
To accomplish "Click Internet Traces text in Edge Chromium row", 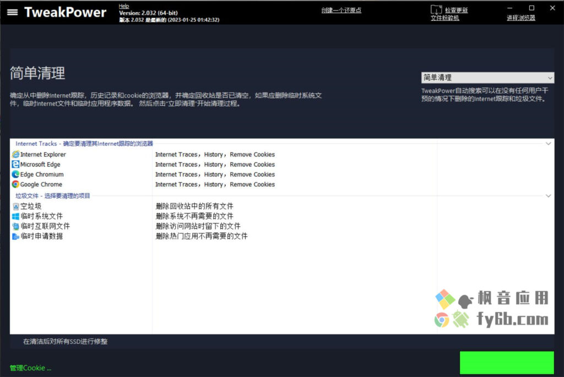I will 176,174.
